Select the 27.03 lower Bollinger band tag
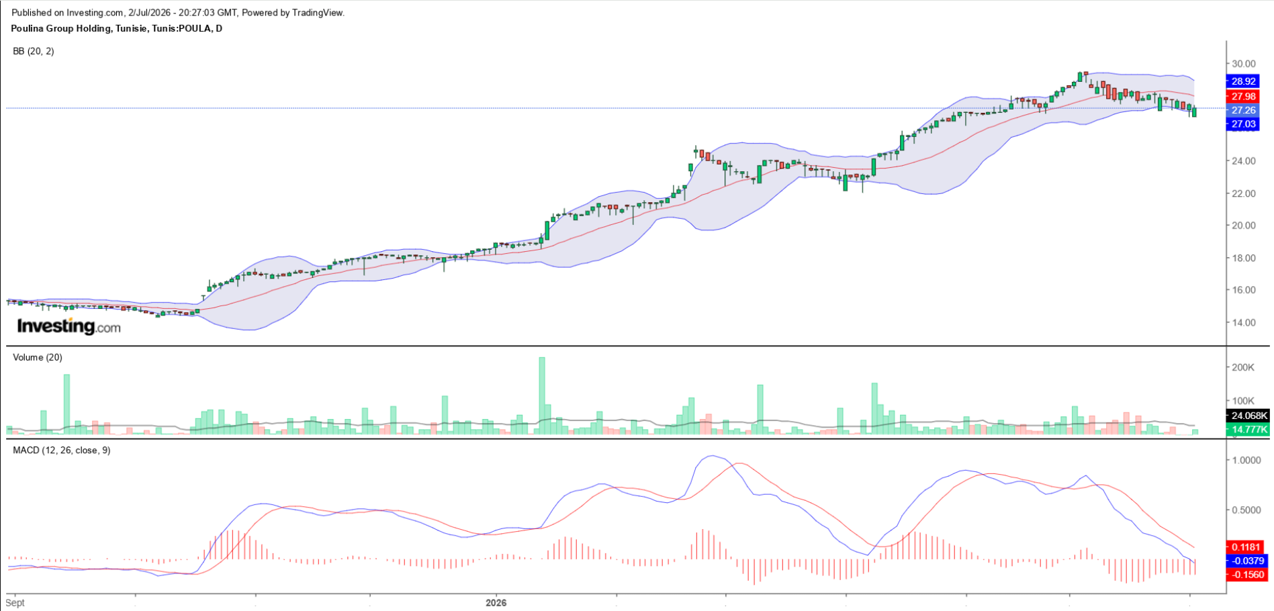The height and width of the screenshot is (611, 1274). [1243, 124]
